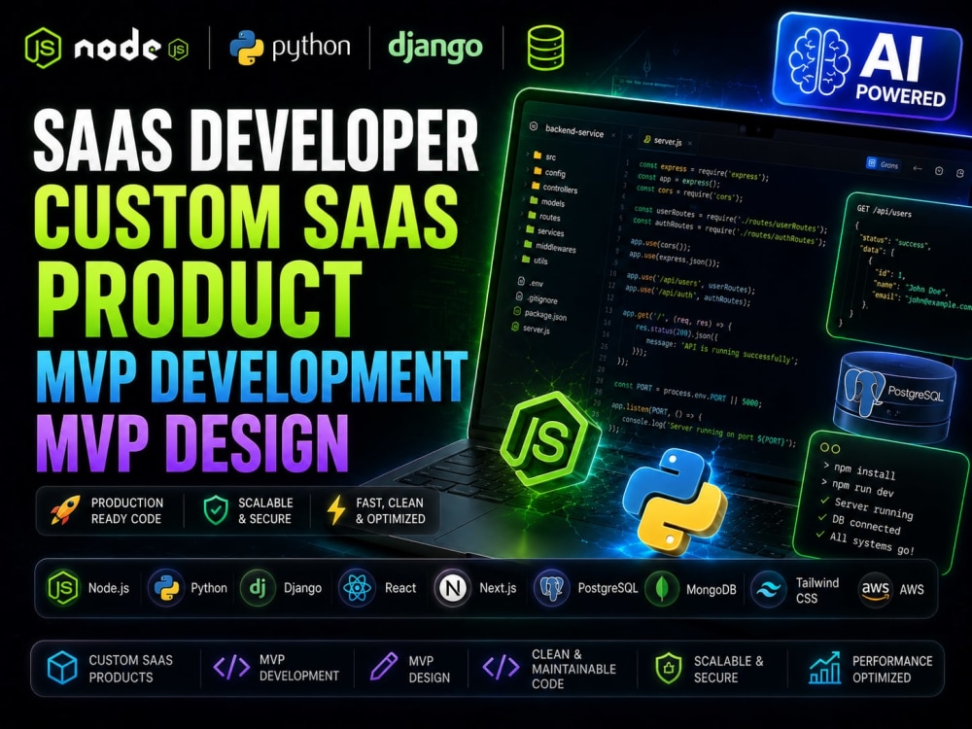Switch to the backend-service tab in the editor
This screenshot has width=972, height=729.
tap(574, 131)
